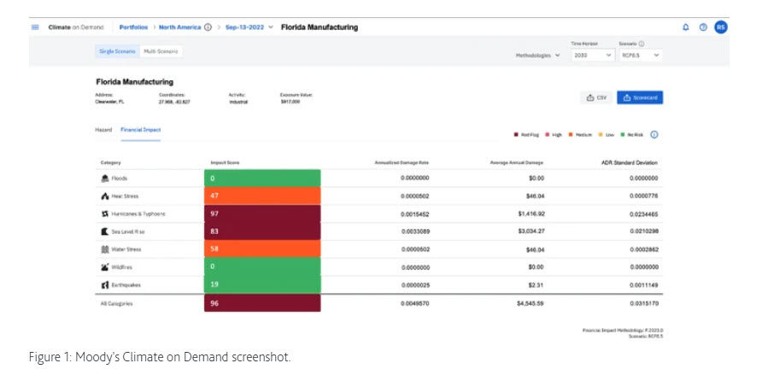Viewport: 774px width, 369px height.
Task: Click the Hurricanes & Typhoons category icon
Action: coord(104,214)
